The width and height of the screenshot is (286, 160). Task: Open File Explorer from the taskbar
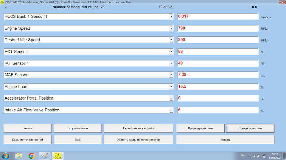click(x=18, y=156)
